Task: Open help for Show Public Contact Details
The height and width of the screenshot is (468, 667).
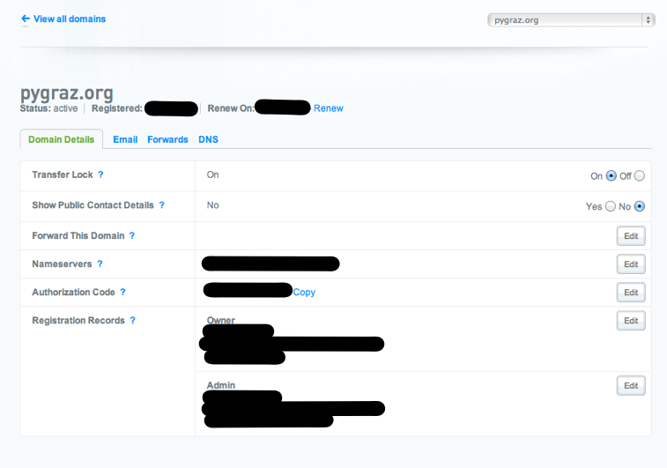Action: (x=161, y=205)
